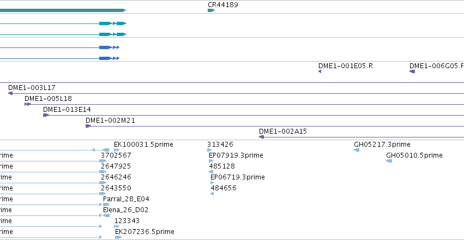The width and height of the screenshot is (464, 240).
Task: Click the Parral_28_E04 blue glyph
Action: click(x=106, y=205)
